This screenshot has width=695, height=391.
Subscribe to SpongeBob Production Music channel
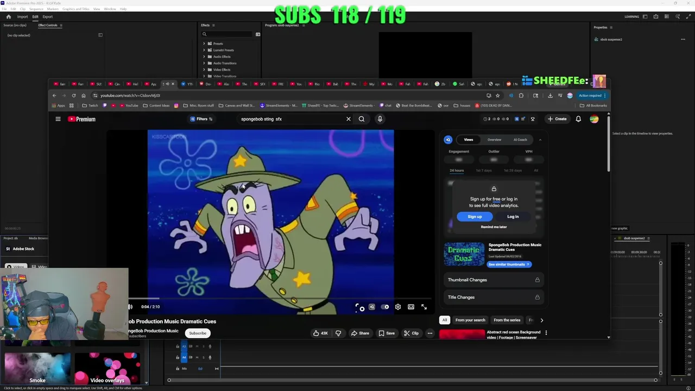point(198,333)
